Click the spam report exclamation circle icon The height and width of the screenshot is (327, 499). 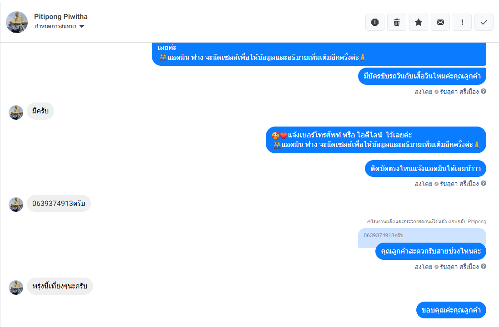coord(375,22)
